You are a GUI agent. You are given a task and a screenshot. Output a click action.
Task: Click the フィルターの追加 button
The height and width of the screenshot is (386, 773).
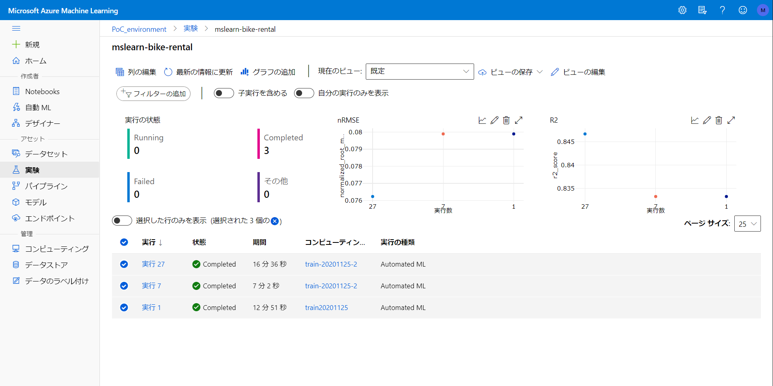153,93
